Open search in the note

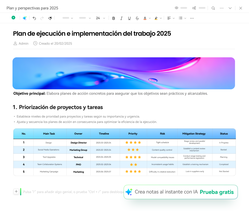tap(213, 8)
